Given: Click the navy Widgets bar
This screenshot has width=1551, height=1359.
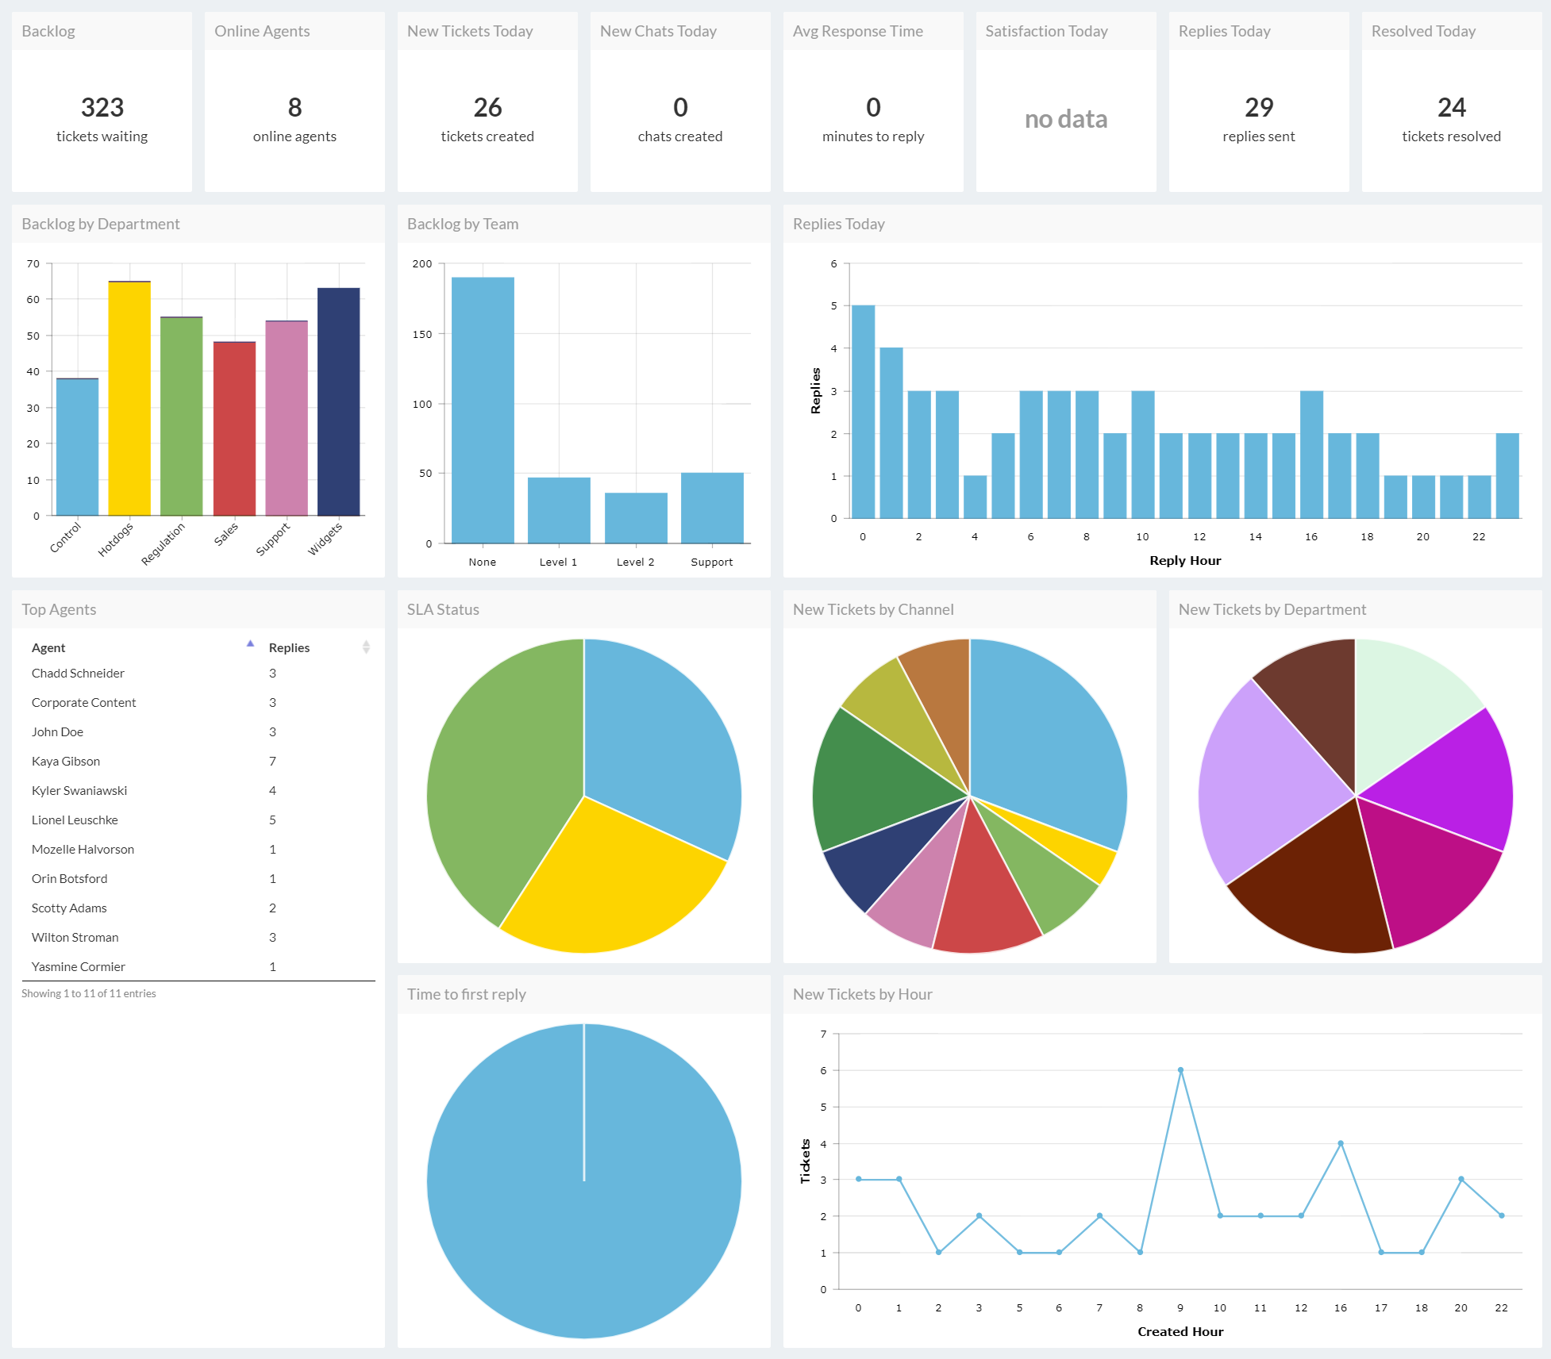Looking at the screenshot, I should (x=339, y=402).
